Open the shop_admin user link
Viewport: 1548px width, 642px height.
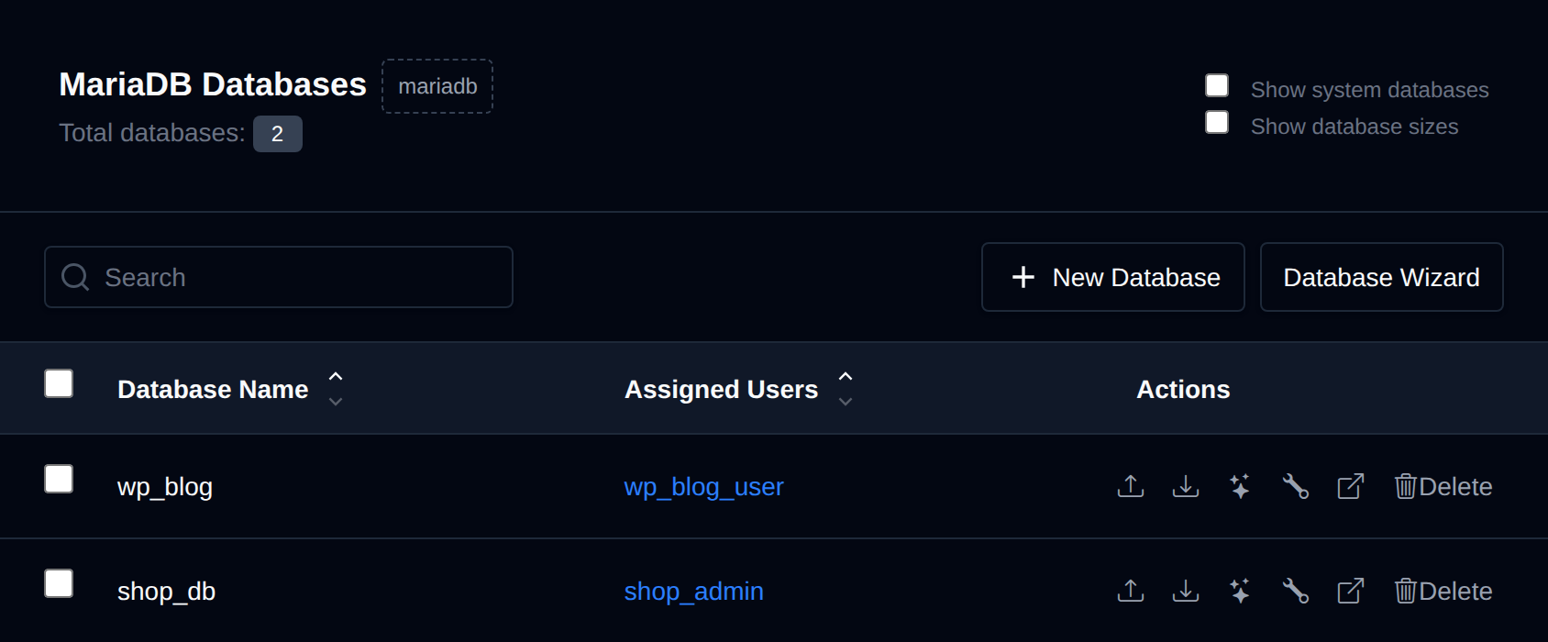point(693,592)
